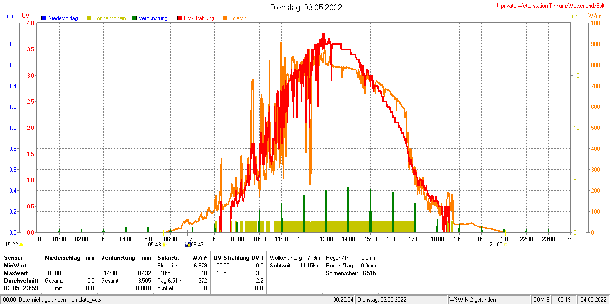Click the yellow Sonnenschein legend swatch
Image resolution: width=610 pixels, height=305 pixels.
(89, 18)
